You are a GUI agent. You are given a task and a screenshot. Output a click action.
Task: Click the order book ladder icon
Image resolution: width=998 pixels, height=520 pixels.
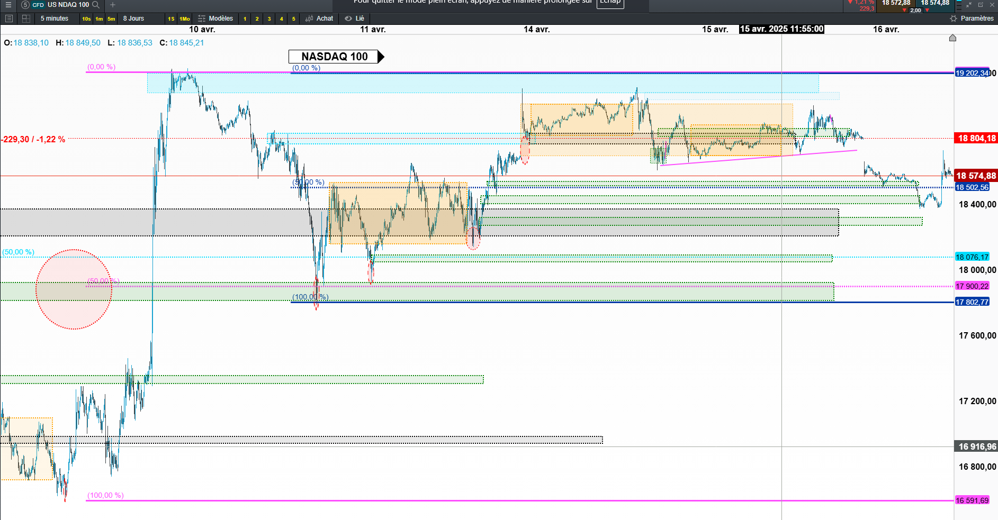pyautogui.click(x=959, y=5)
